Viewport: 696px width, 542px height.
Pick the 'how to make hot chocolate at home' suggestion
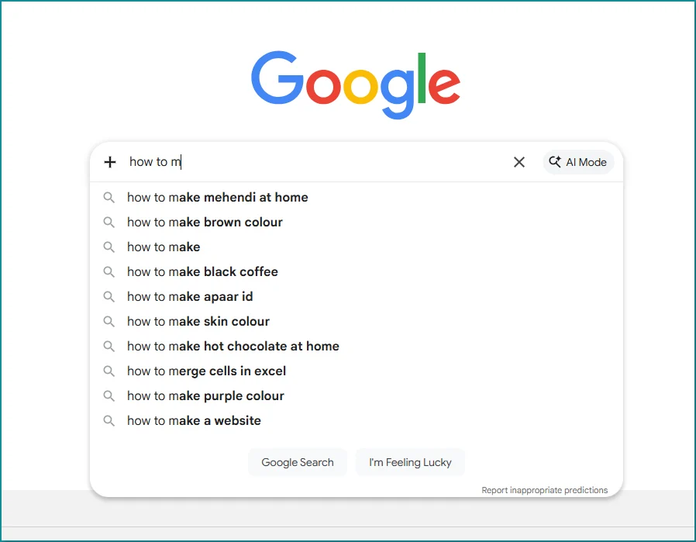[x=233, y=346]
